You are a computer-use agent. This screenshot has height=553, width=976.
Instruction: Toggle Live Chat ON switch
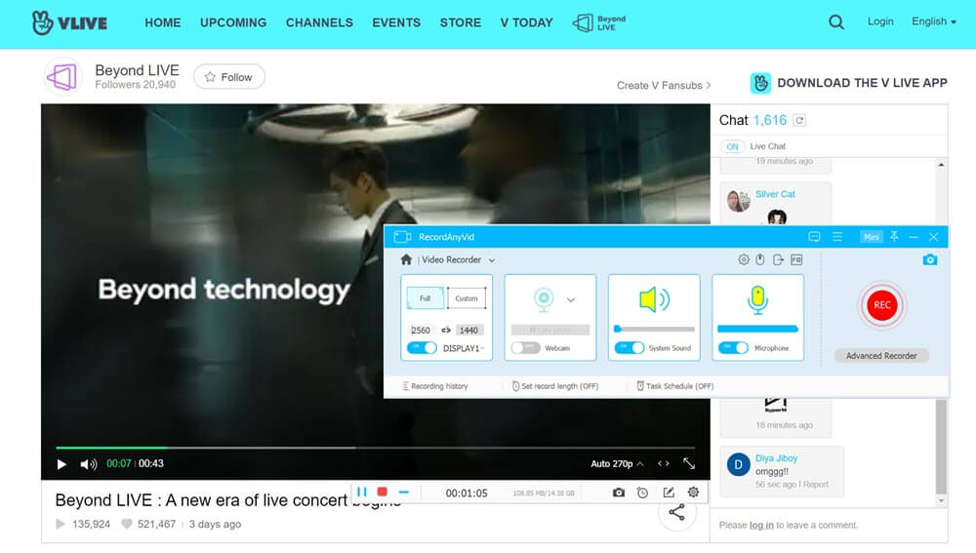click(x=732, y=147)
